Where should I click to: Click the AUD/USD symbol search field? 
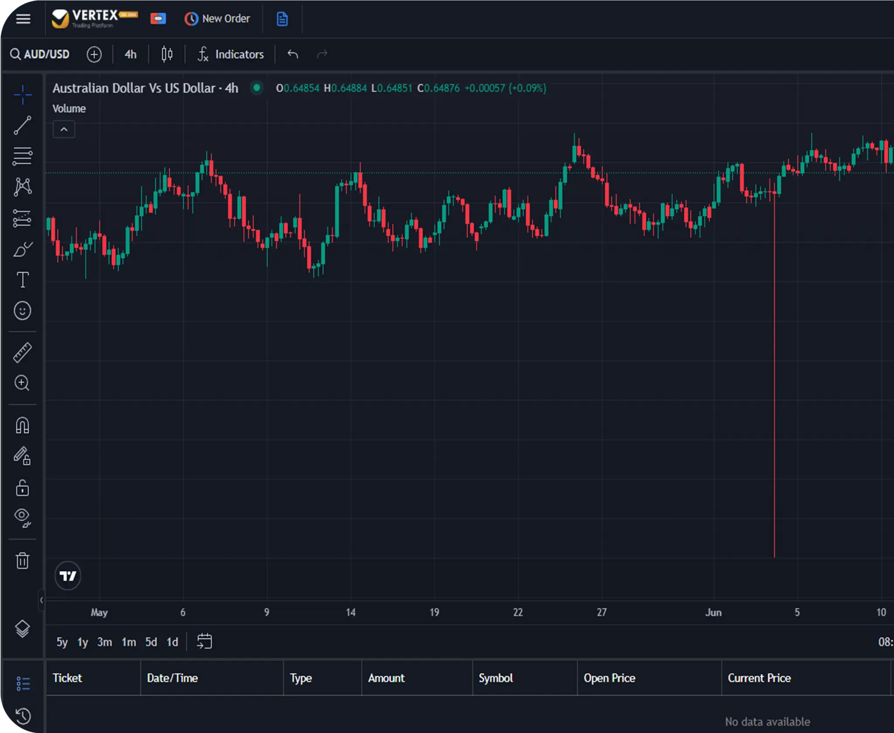(40, 55)
